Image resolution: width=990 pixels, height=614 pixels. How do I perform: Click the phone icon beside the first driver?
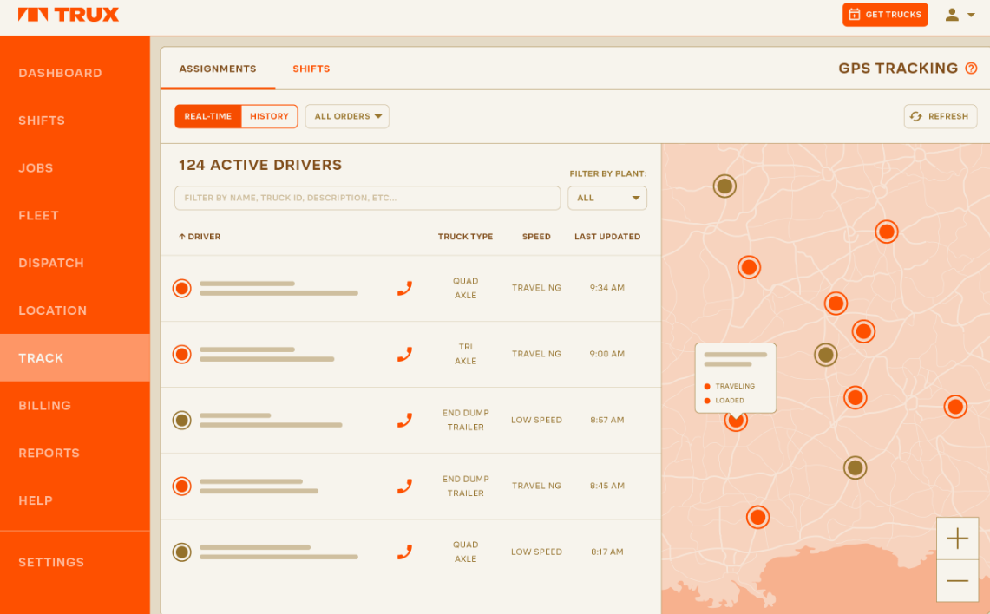pyautogui.click(x=404, y=287)
